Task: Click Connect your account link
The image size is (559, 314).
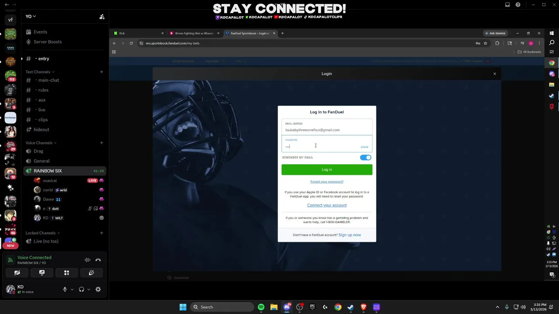Action: [x=327, y=205]
